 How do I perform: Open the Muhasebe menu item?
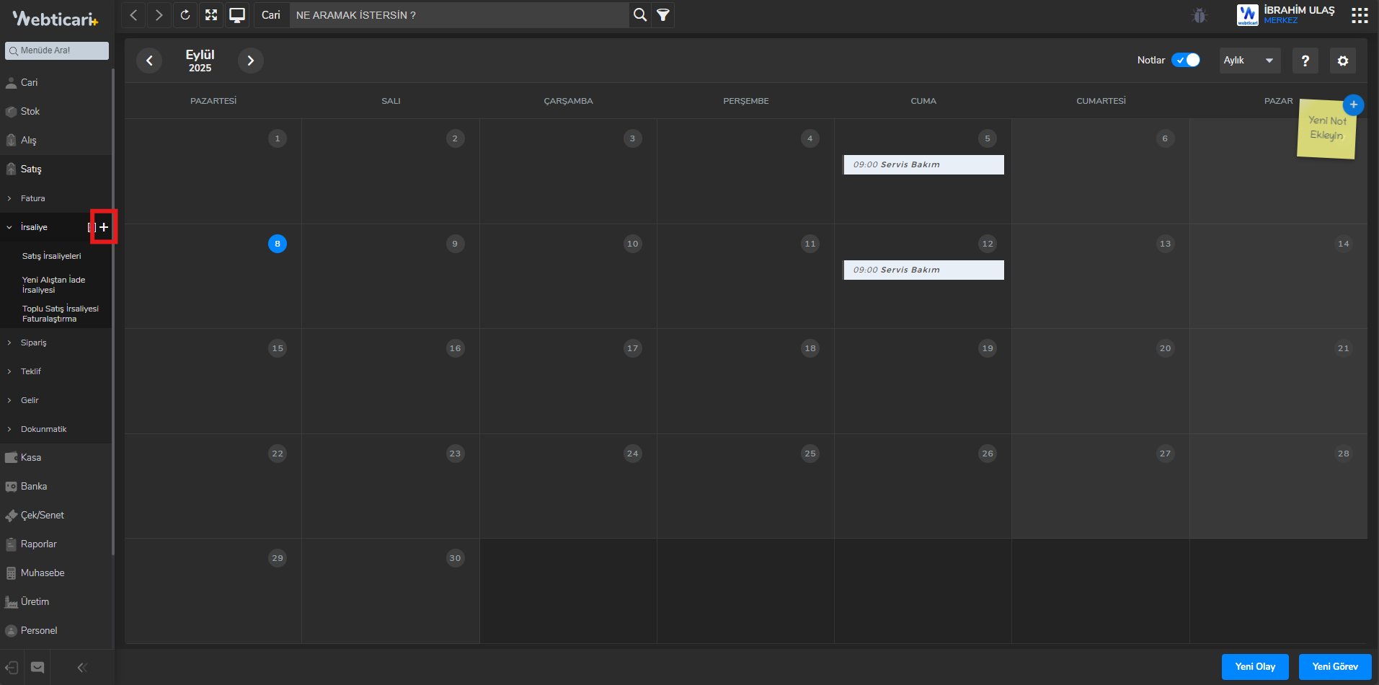[43, 573]
